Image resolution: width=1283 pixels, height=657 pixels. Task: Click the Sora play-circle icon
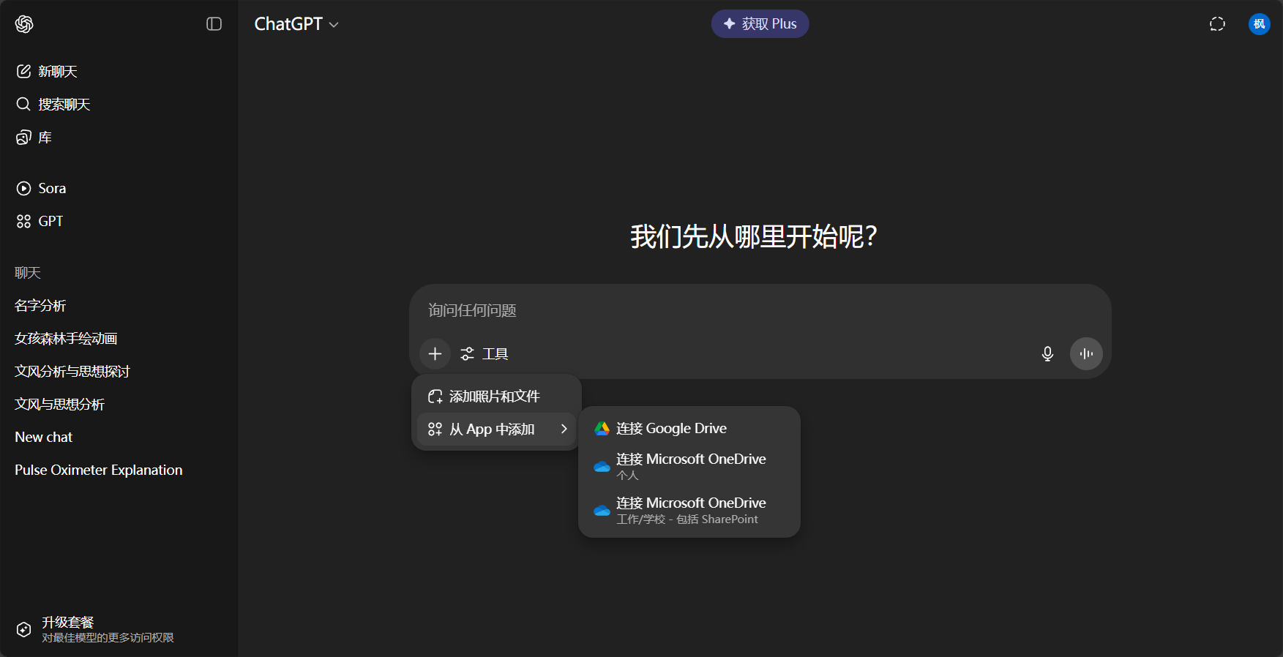tap(23, 188)
